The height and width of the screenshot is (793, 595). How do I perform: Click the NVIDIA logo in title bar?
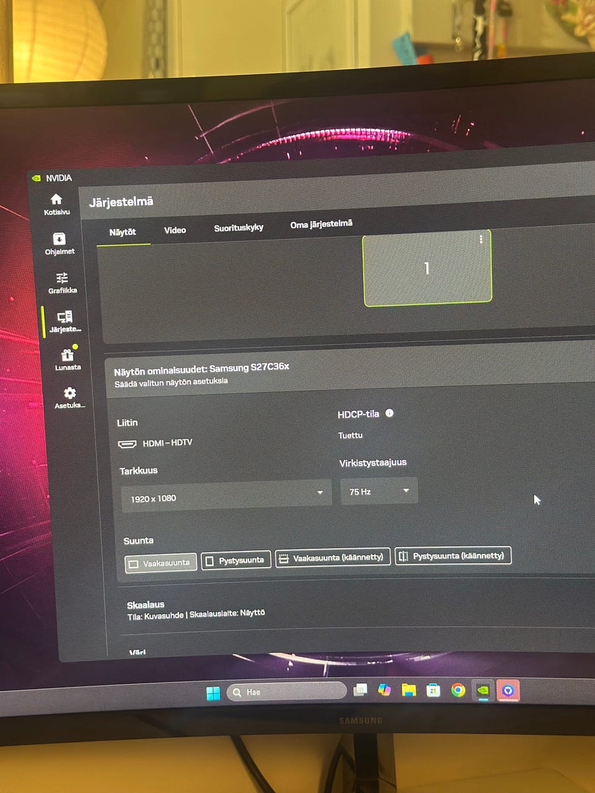coord(36,178)
